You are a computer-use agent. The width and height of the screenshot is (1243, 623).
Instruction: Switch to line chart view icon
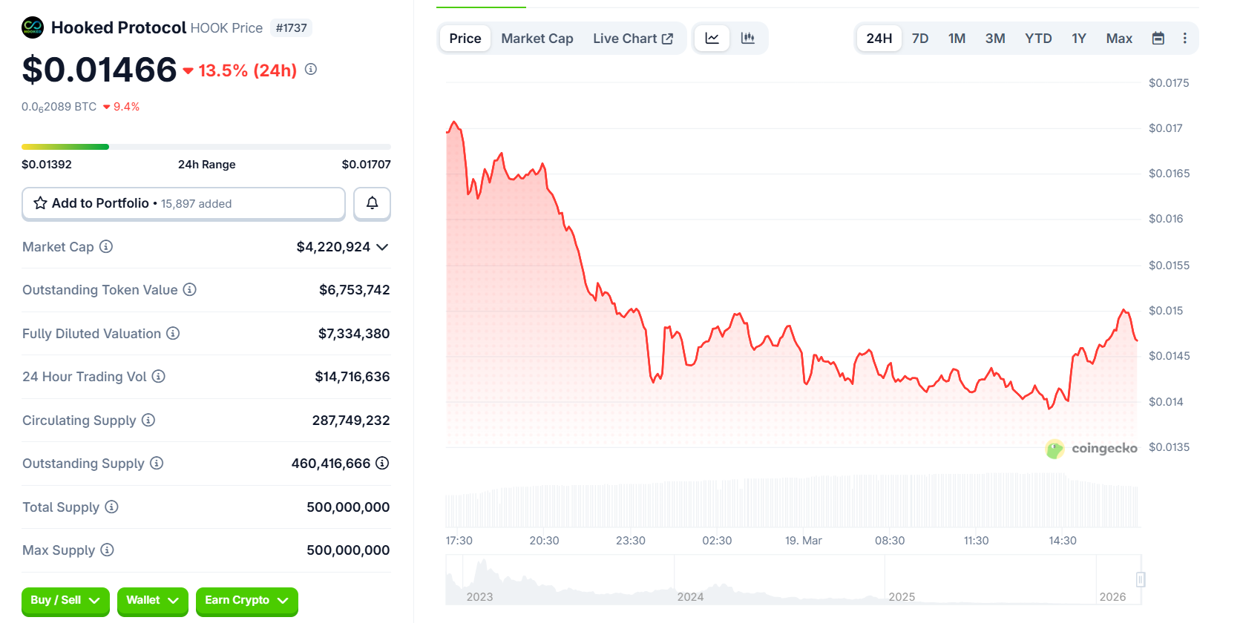712,39
